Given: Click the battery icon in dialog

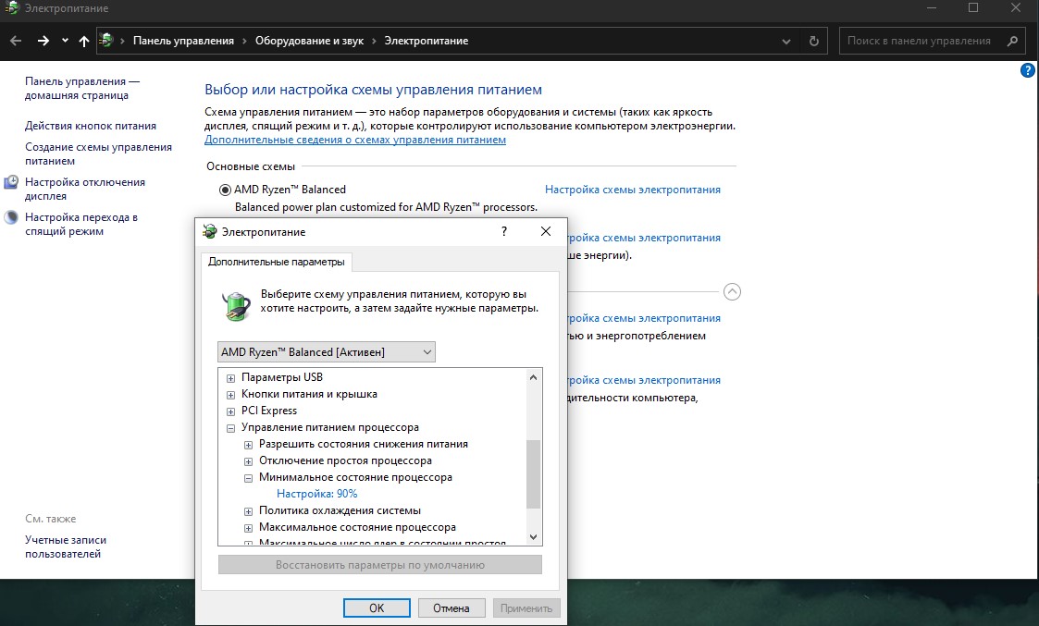Looking at the screenshot, I should point(236,306).
